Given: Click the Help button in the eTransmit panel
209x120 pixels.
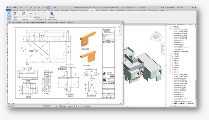Looking at the screenshot, I should (x=31, y=14).
